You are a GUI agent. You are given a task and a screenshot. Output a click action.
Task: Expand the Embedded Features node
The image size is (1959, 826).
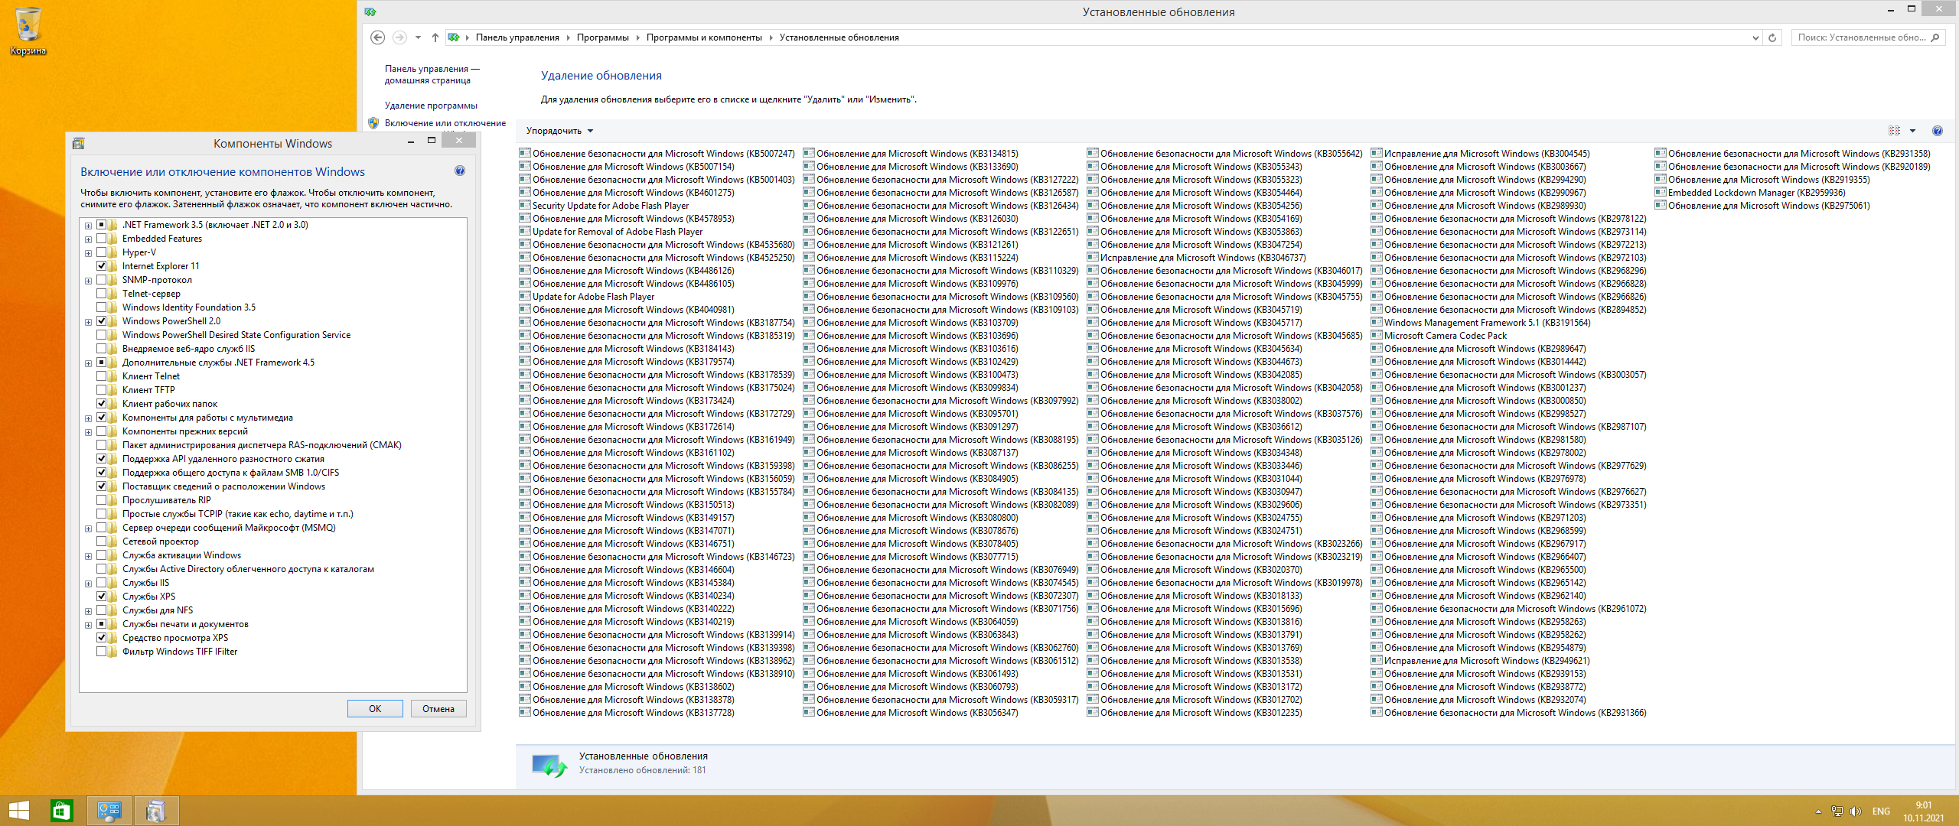[x=89, y=239]
